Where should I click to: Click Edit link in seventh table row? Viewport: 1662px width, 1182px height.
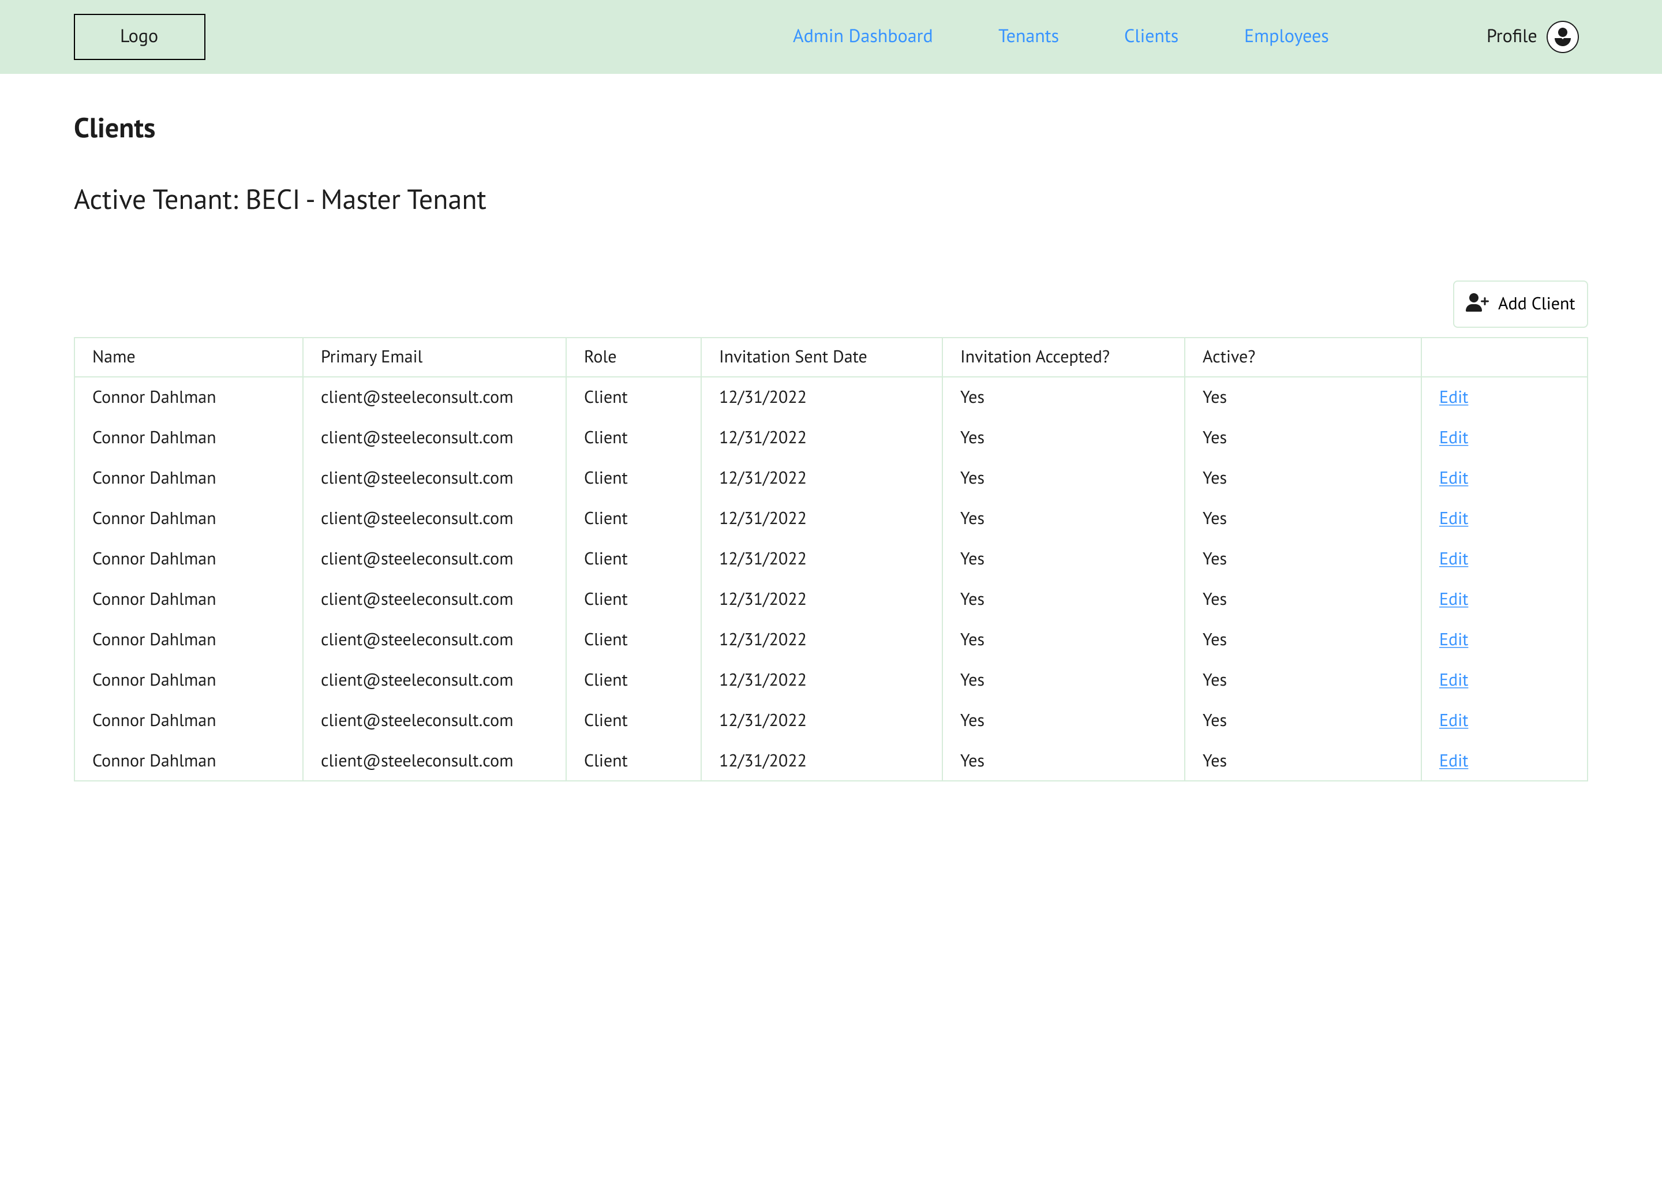tap(1453, 639)
